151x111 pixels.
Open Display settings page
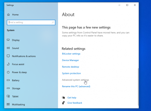coord(16,40)
